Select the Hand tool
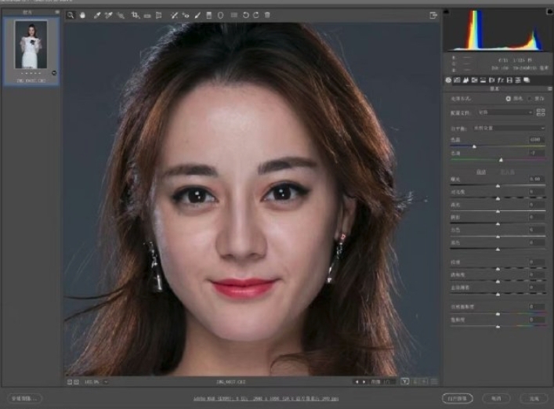Image resolution: width=554 pixels, height=409 pixels. tap(82, 15)
